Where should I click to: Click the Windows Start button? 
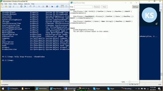(3, 89)
